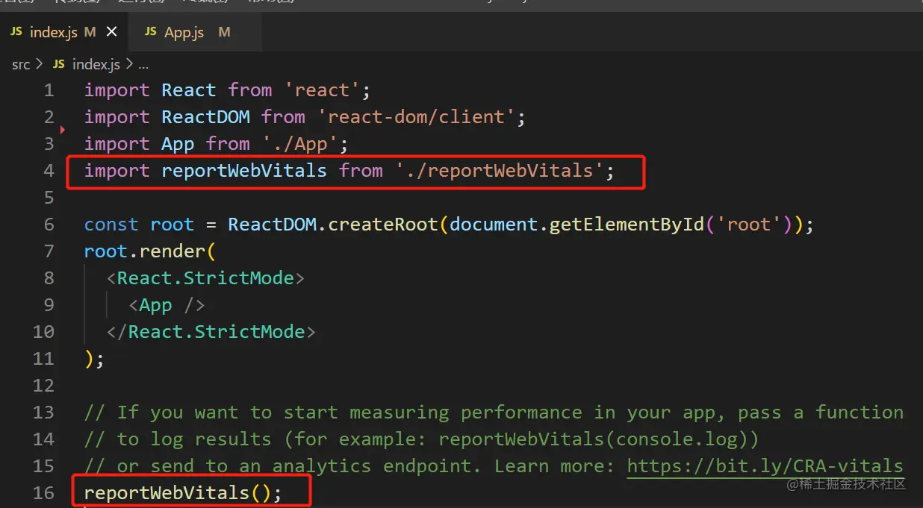This screenshot has width=923, height=508.
Task: Select the index.js breadcrumb item
Action: pyautogui.click(x=96, y=65)
